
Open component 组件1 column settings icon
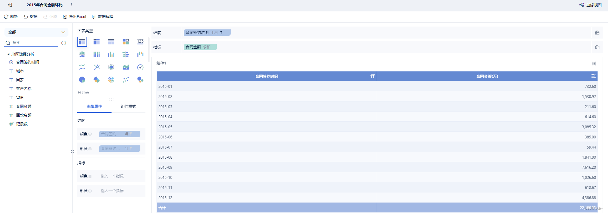coord(594,64)
